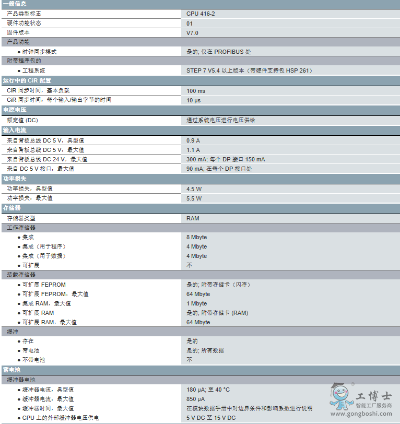Screen dimensions: 400x424
Task: Click the 功率损失 section header
Action: (x=15, y=179)
